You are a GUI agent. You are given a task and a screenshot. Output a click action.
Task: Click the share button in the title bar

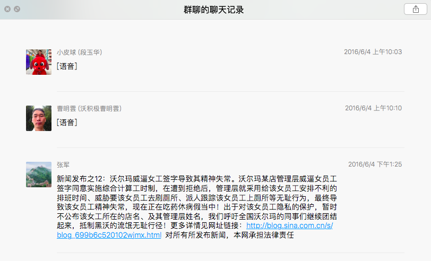pyautogui.click(x=415, y=10)
